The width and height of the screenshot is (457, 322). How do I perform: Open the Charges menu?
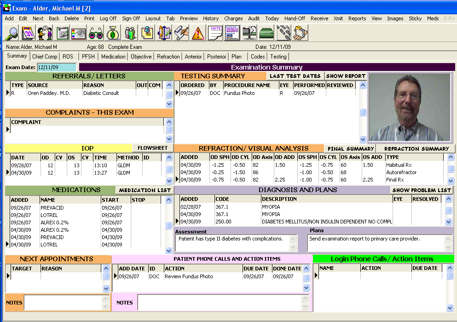[x=233, y=18]
